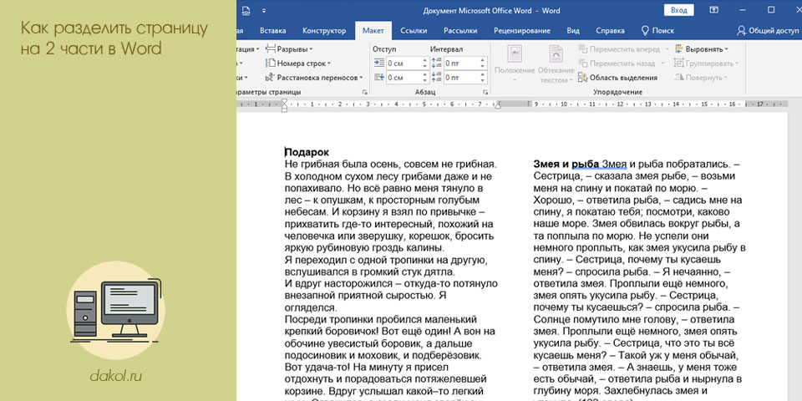This screenshot has width=802, height=401.
Task: Click the spacing before icon
Action: (436, 63)
